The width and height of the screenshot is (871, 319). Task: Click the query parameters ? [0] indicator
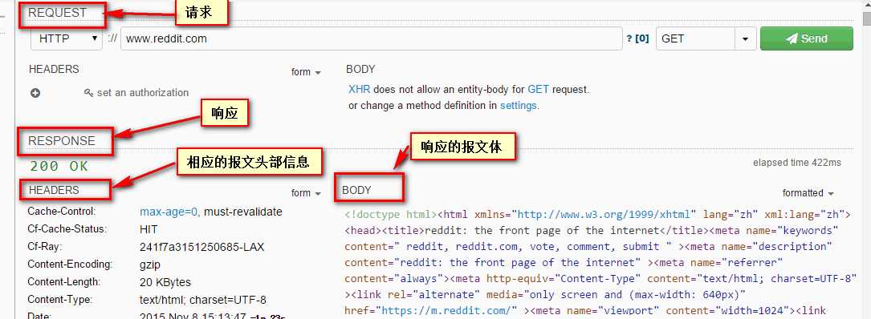click(x=637, y=38)
